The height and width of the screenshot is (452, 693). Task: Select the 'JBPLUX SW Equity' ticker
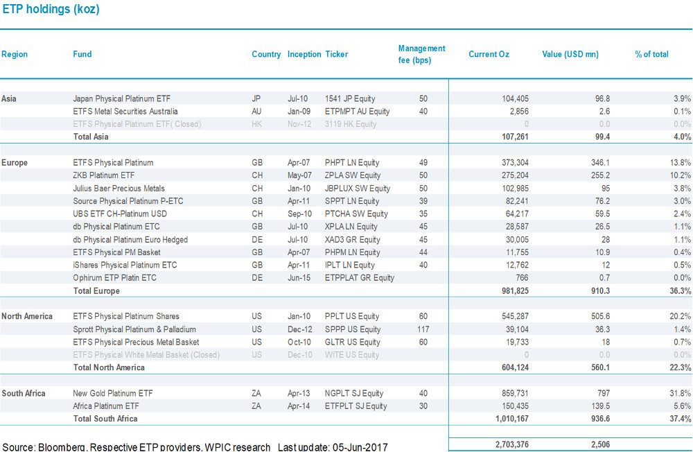(x=358, y=189)
